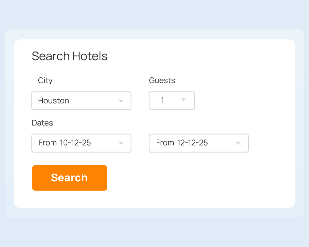Viewport: 309px width, 247px height.
Task: Click the Guests field label
Action: tap(162, 80)
